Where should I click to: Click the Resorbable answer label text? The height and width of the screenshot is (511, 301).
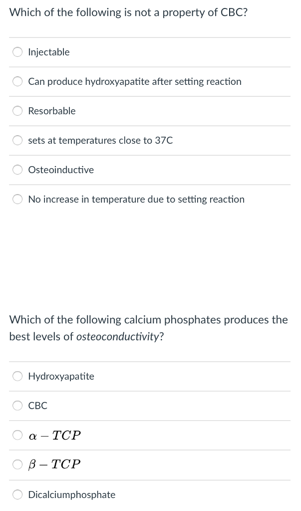52,111
